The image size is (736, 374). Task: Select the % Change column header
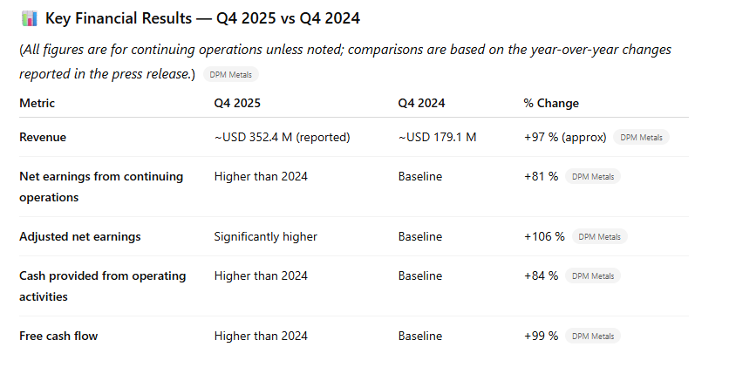(x=550, y=103)
